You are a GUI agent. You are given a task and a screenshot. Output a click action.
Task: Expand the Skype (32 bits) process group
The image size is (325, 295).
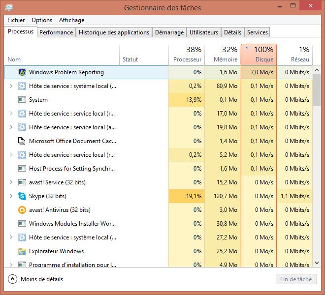(11, 196)
